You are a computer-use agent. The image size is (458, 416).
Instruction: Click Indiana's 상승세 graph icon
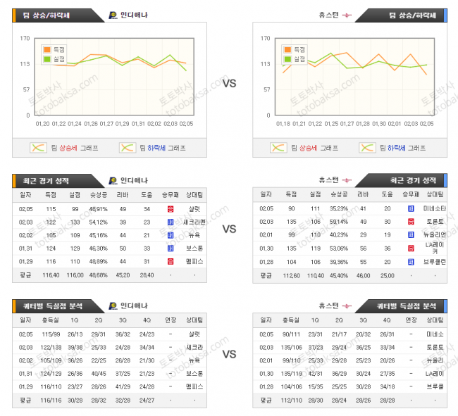coord(38,148)
